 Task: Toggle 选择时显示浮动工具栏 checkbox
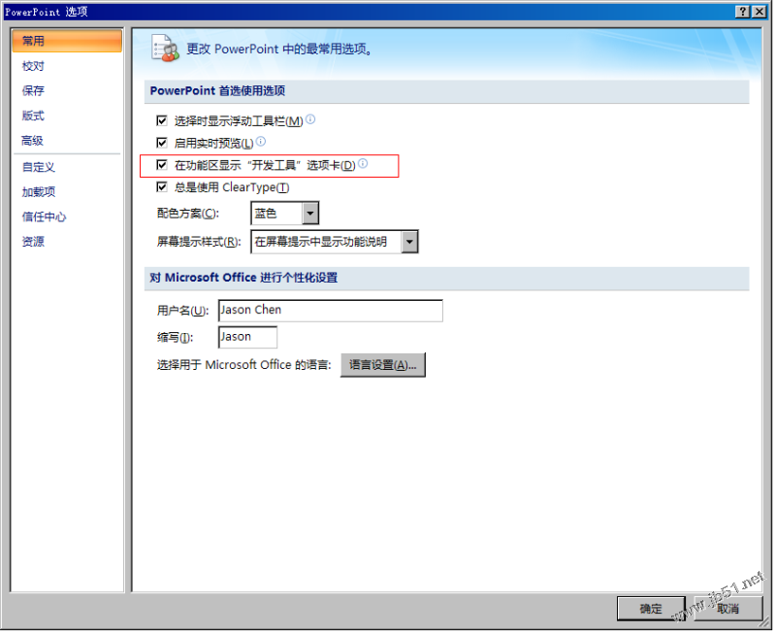[162, 120]
